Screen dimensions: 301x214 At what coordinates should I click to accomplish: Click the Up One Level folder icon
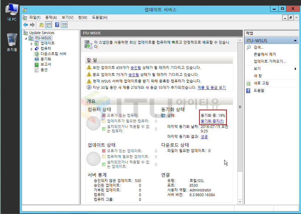(x=41, y=25)
